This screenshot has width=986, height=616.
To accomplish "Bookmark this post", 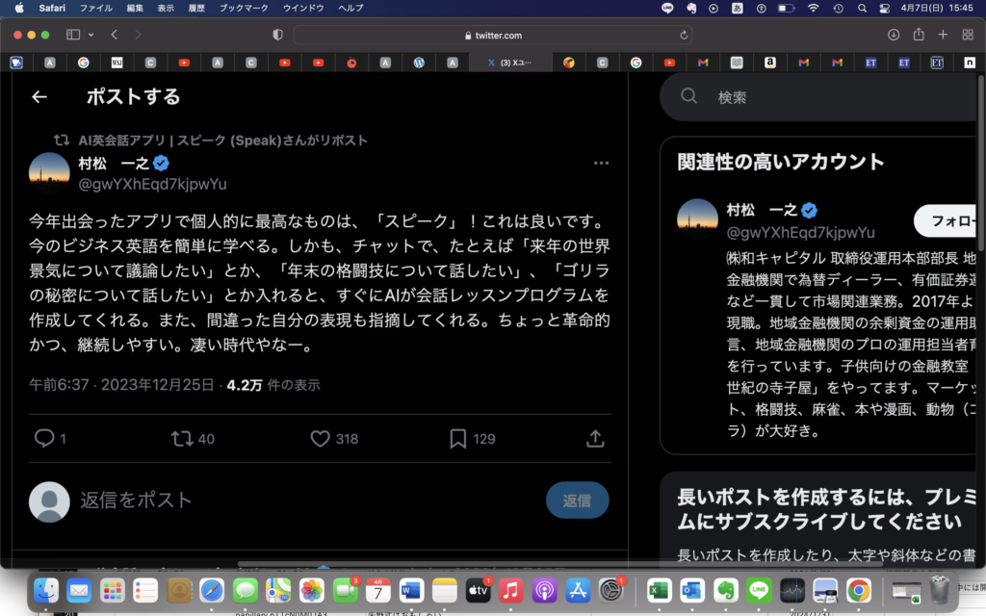I will coord(458,439).
